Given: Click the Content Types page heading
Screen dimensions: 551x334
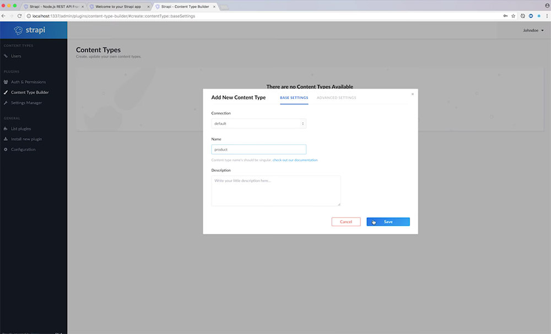Looking at the screenshot, I should [99, 50].
